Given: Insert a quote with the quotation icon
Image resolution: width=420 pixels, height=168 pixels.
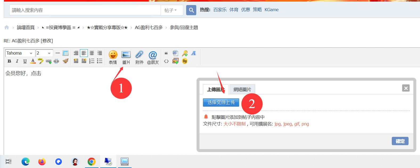Looking at the screenshot, I should 166,53.
